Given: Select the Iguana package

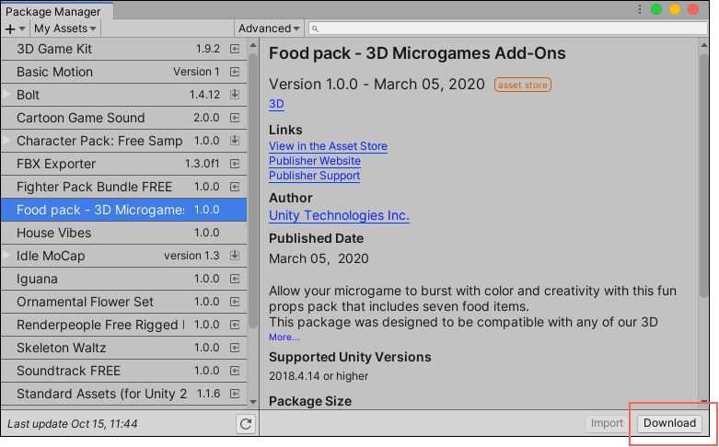Looking at the screenshot, I should 123,279.
